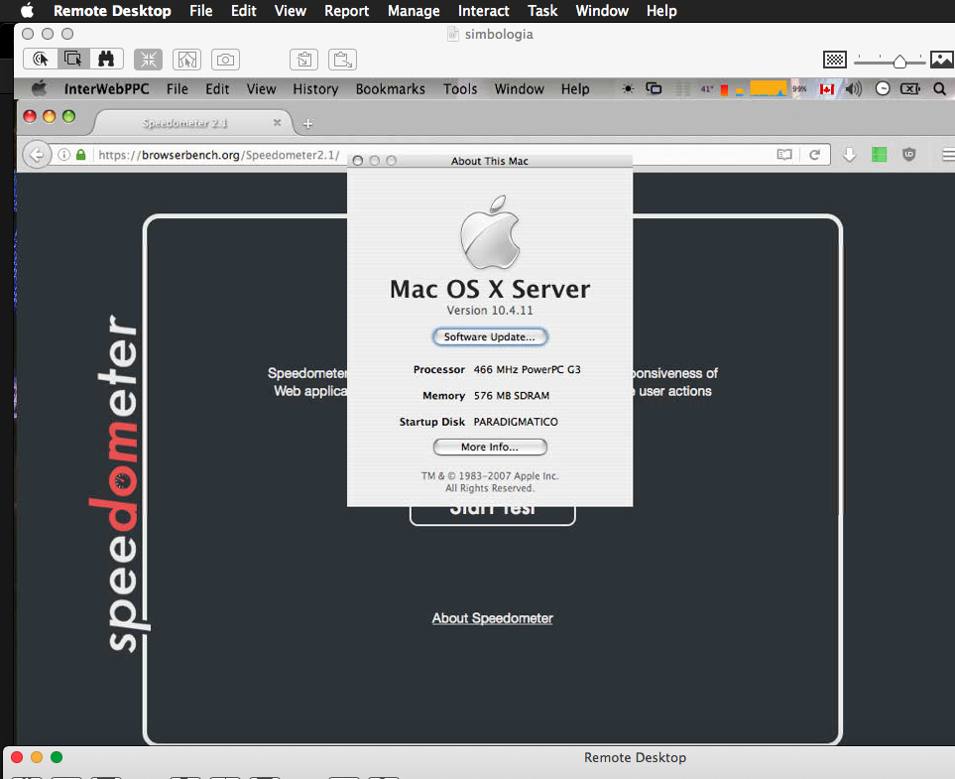955x779 pixels.
Task: Open the Report menu
Action: [x=346, y=11]
